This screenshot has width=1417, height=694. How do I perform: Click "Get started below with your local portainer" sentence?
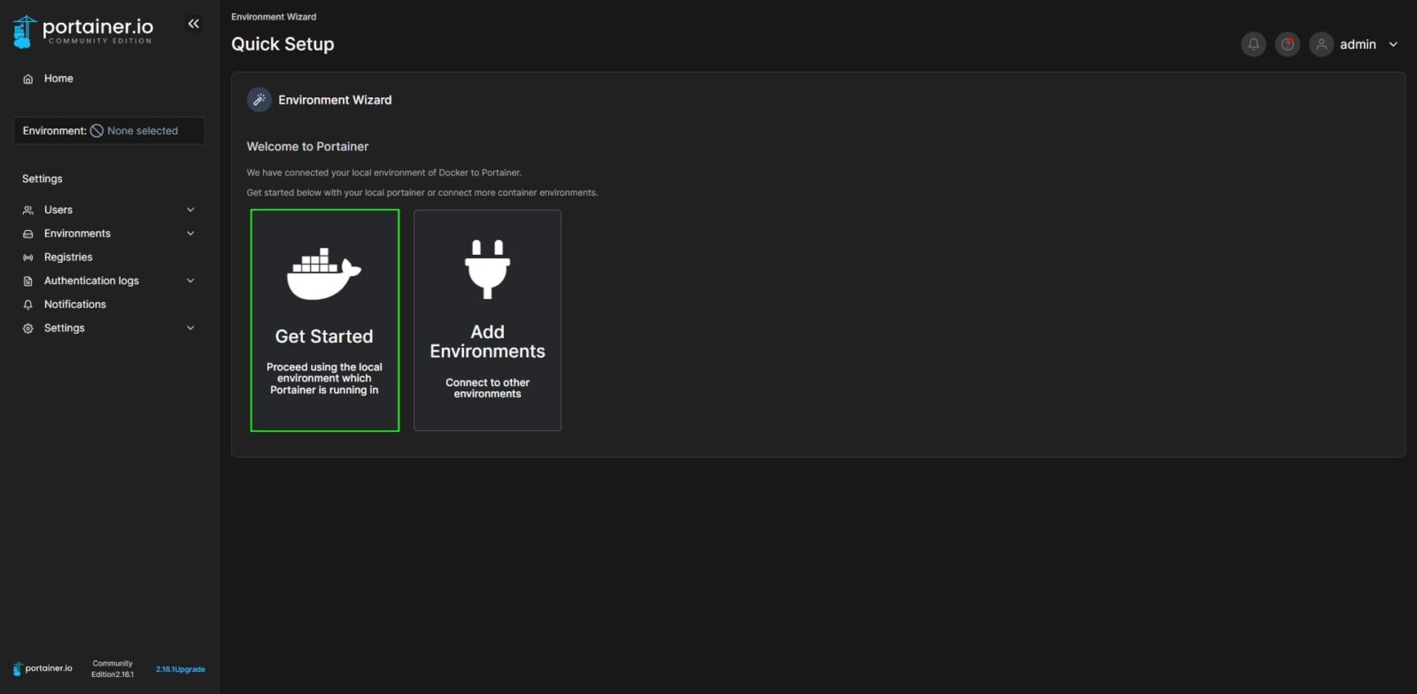click(x=422, y=193)
